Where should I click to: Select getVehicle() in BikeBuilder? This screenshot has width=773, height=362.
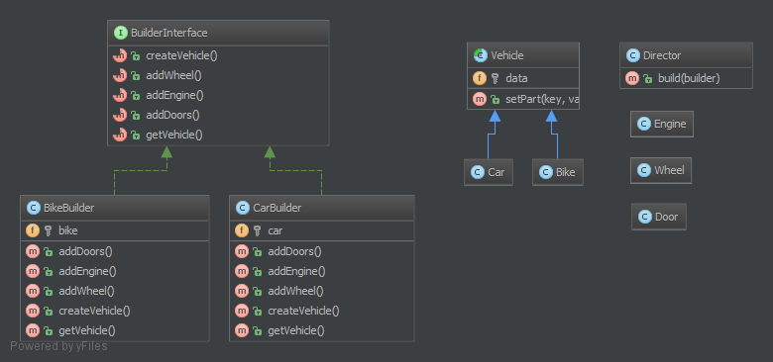[87, 330]
